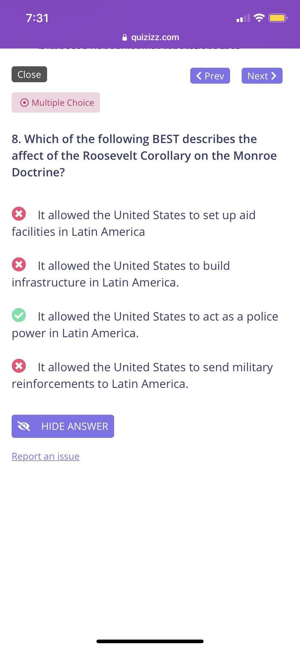Click the red X beside build infrastructure answer
The image size is (300, 649).
click(x=19, y=264)
